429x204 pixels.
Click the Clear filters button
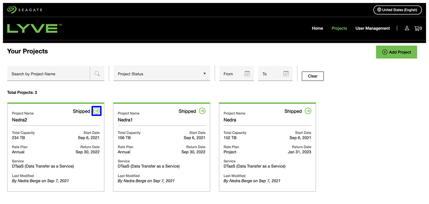coord(313,76)
